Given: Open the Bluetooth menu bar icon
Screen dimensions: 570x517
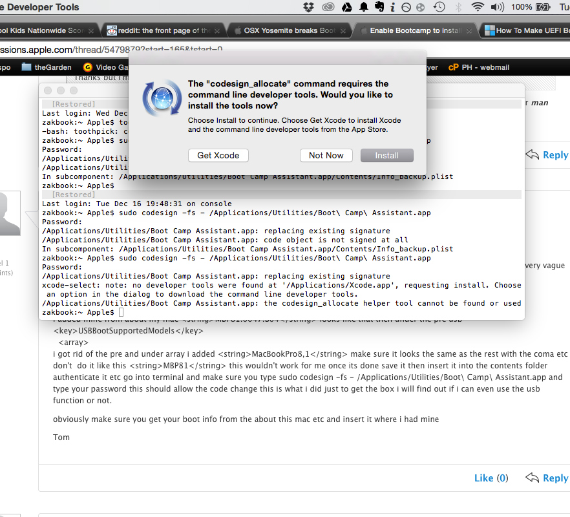Looking at the screenshot, I should point(458,7).
